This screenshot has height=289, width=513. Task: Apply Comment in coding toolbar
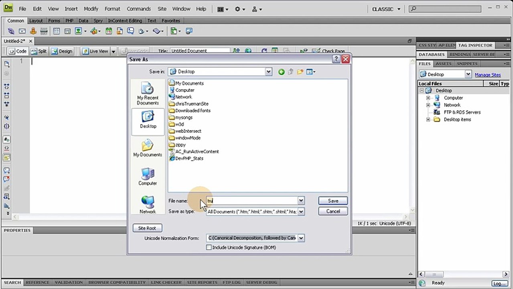tap(7, 170)
